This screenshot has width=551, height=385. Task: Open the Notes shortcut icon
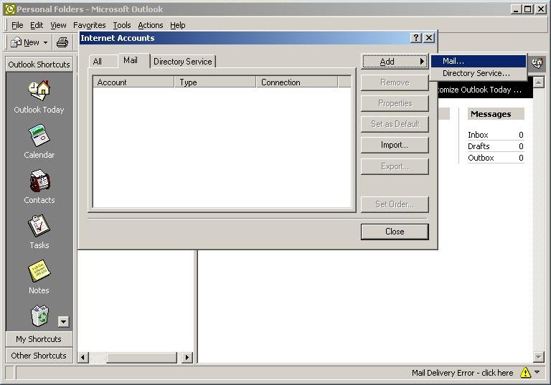39,271
